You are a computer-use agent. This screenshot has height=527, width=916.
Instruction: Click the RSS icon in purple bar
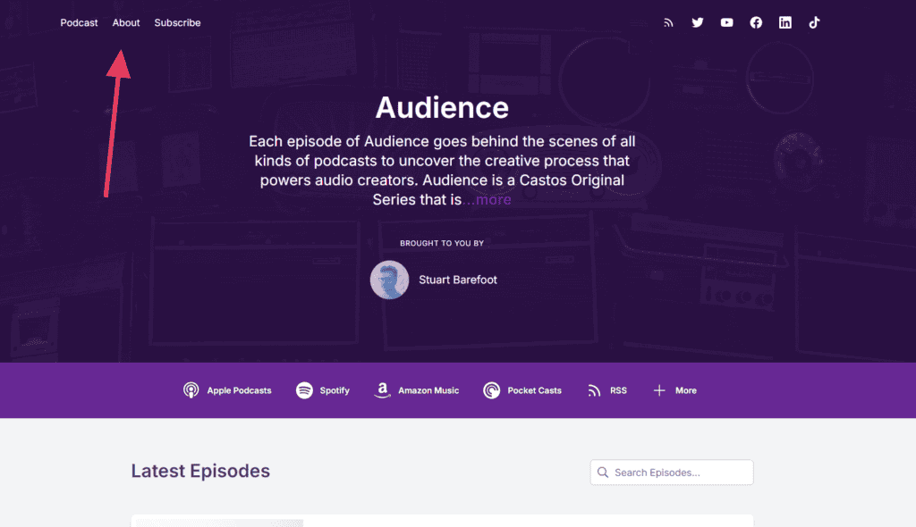594,390
